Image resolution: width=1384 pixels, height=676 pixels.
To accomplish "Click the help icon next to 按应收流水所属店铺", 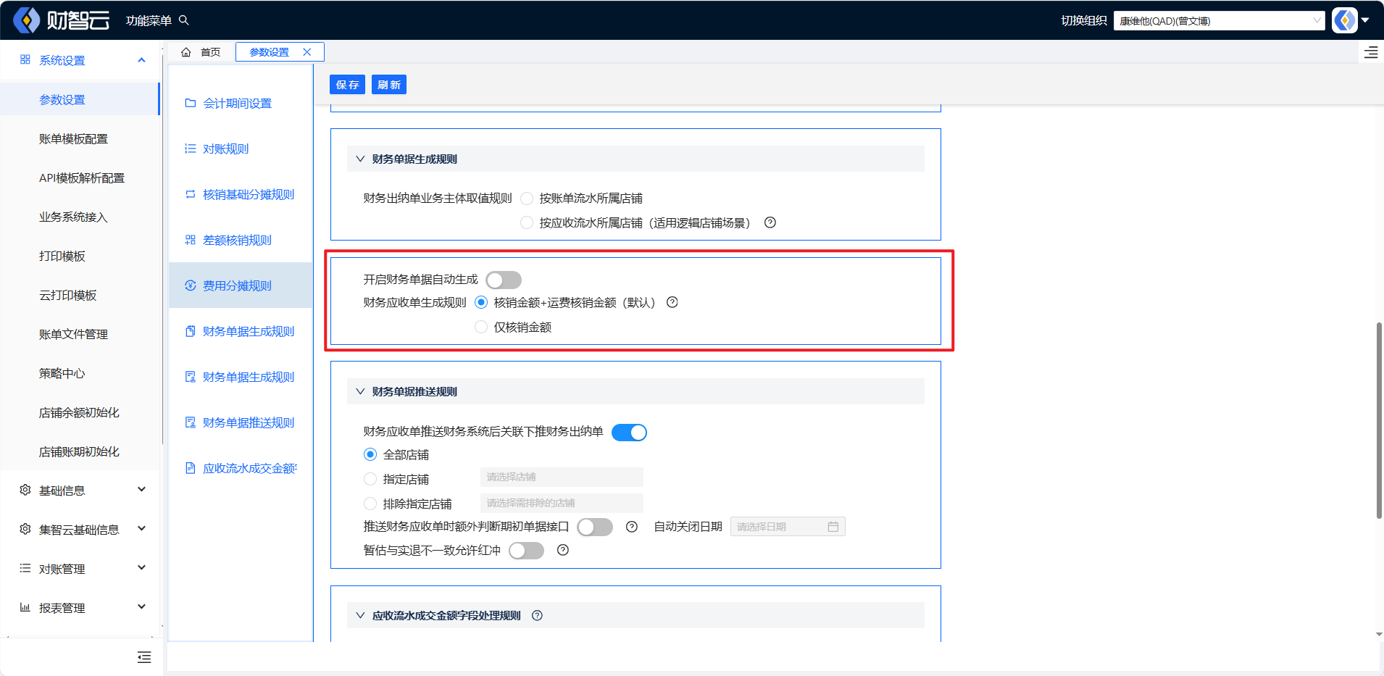I will coord(770,222).
